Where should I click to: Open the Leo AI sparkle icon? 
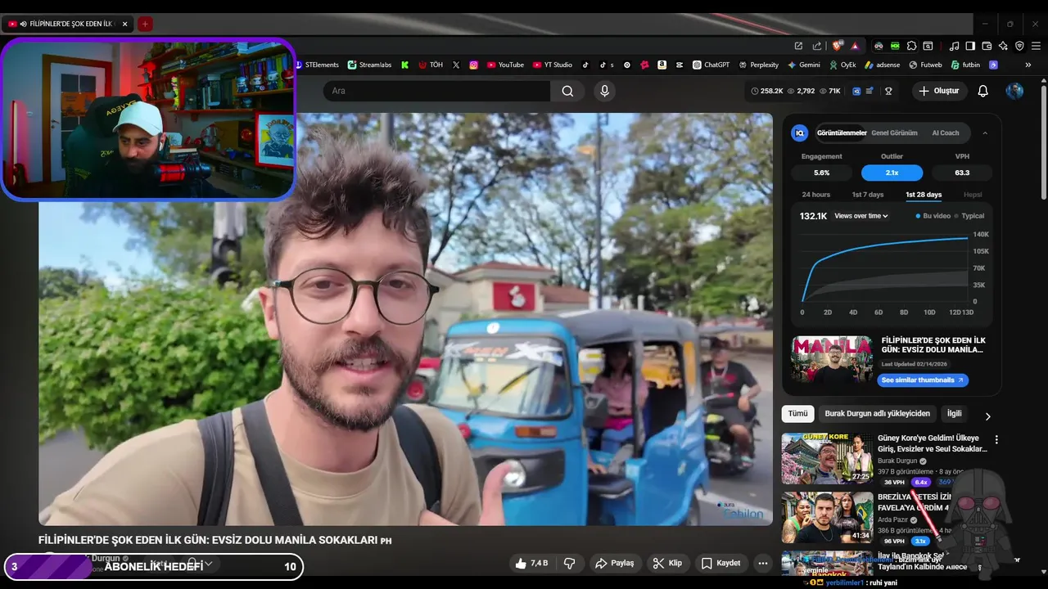pos(1003,46)
